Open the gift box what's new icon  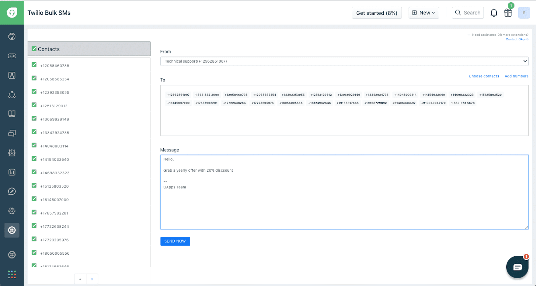point(508,13)
